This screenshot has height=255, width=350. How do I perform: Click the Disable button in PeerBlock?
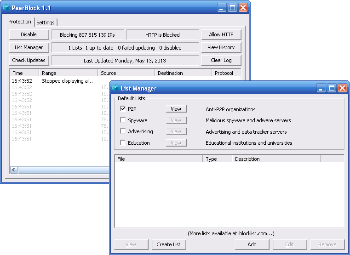click(29, 34)
